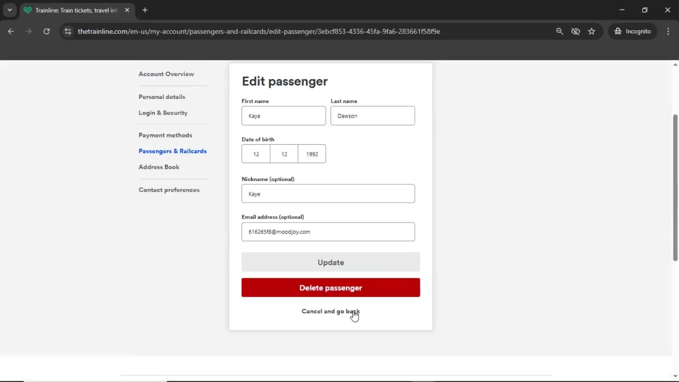The width and height of the screenshot is (679, 382).
Task: Click the browser back arrow
Action: (11, 31)
